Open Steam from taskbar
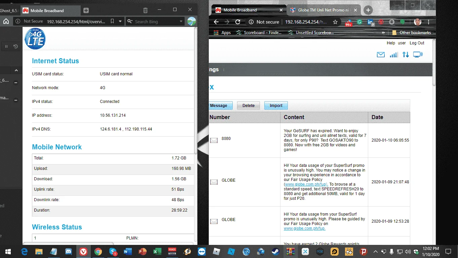The image size is (458, 258). pyautogui.click(x=275, y=251)
